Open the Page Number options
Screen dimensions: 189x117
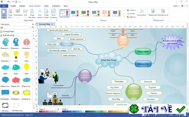pyautogui.click(x=32, y=13)
